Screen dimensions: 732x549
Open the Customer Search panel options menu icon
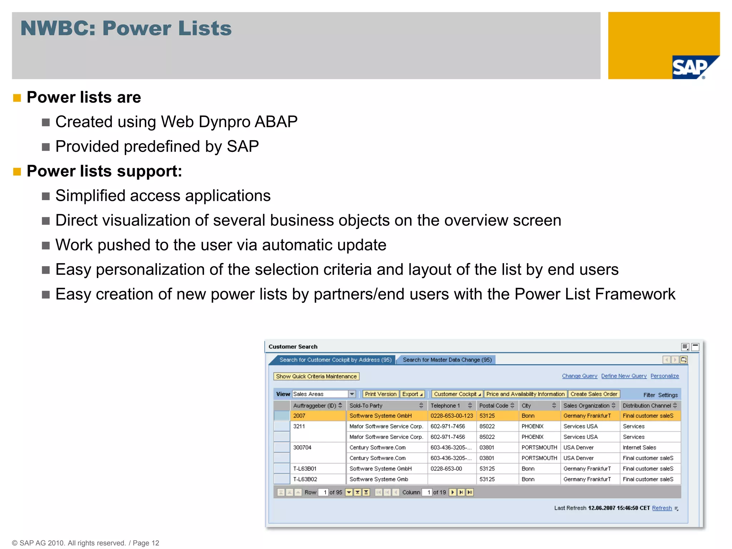click(685, 347)
